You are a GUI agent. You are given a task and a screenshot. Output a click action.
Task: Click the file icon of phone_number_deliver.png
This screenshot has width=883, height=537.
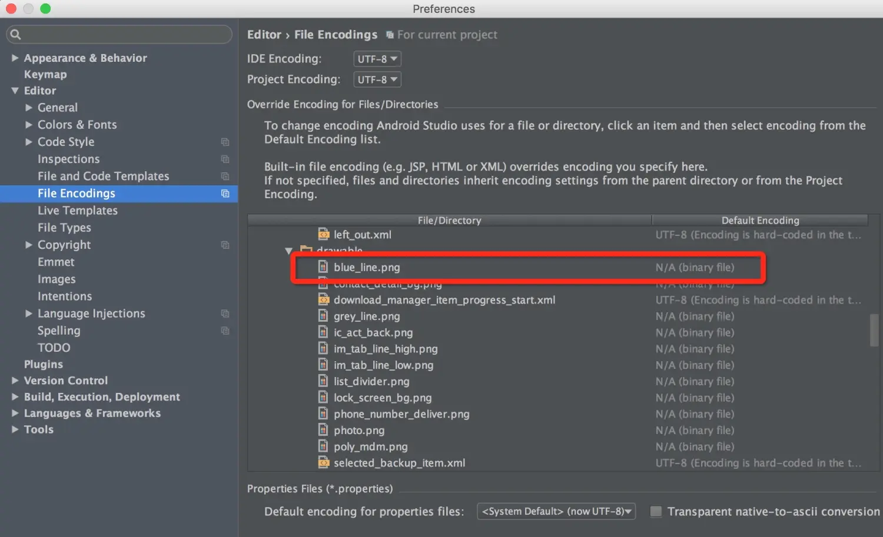[x=323, y=414]
